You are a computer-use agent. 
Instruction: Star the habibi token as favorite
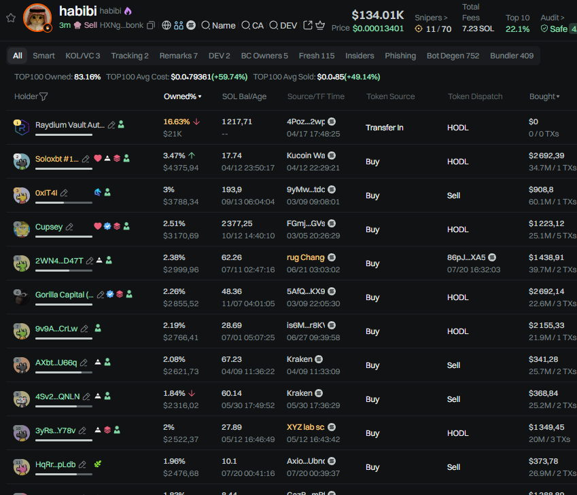(11, 18)
